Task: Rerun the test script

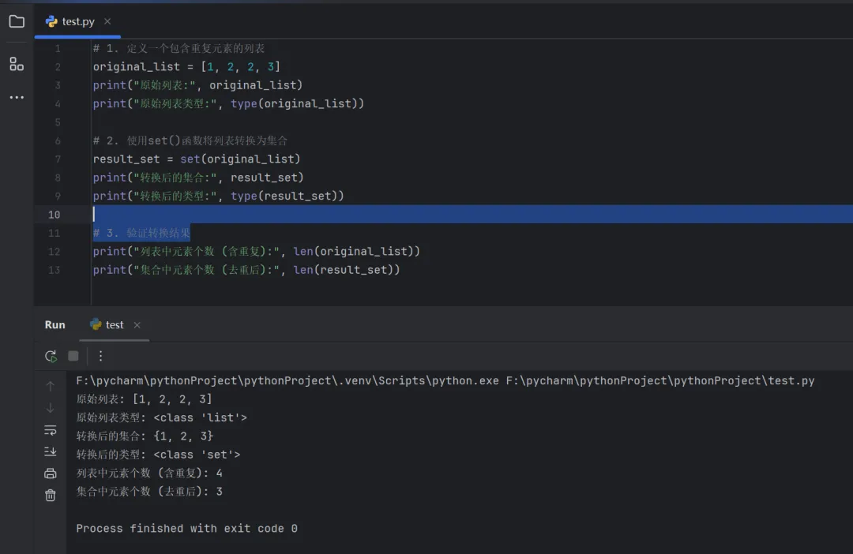Action: pos(51,356)
